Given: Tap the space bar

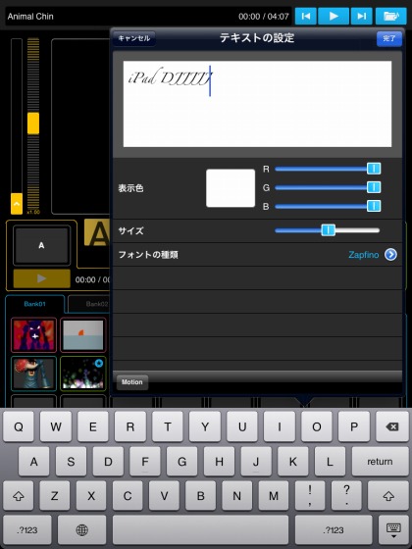Looking at the screenshot, I should click(x=200, y=529).
